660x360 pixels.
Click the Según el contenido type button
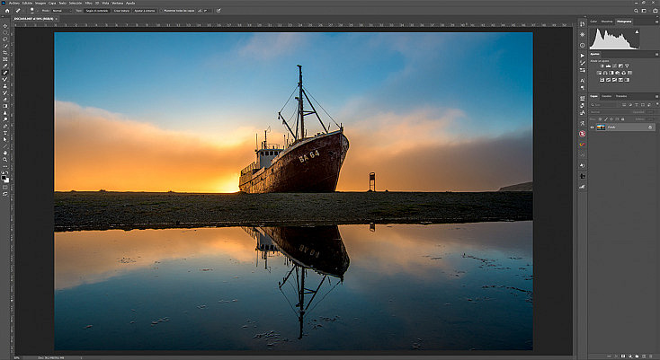[x=97, y=11]
